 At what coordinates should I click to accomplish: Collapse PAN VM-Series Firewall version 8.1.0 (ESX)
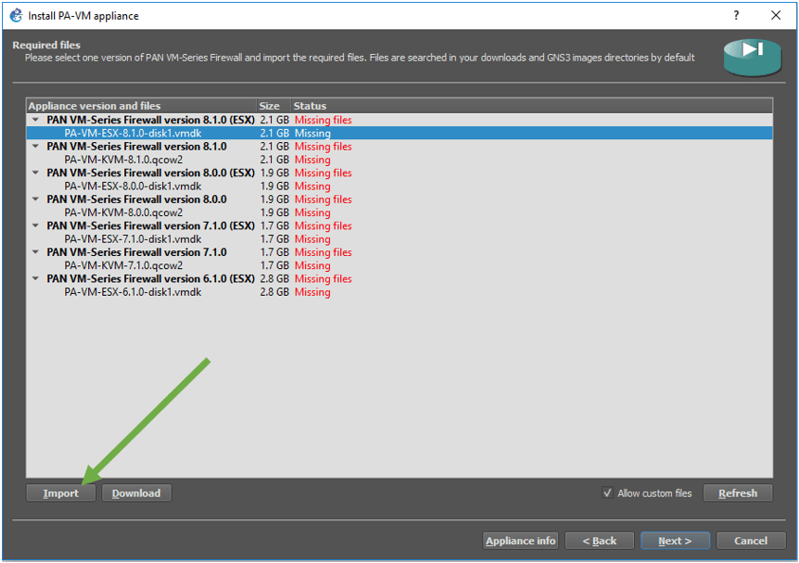tap(35, 119)
